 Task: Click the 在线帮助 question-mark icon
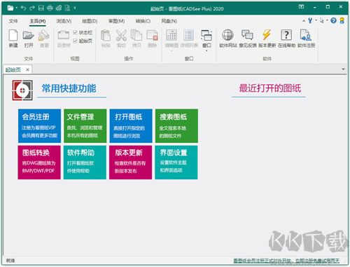click(286, 35)
